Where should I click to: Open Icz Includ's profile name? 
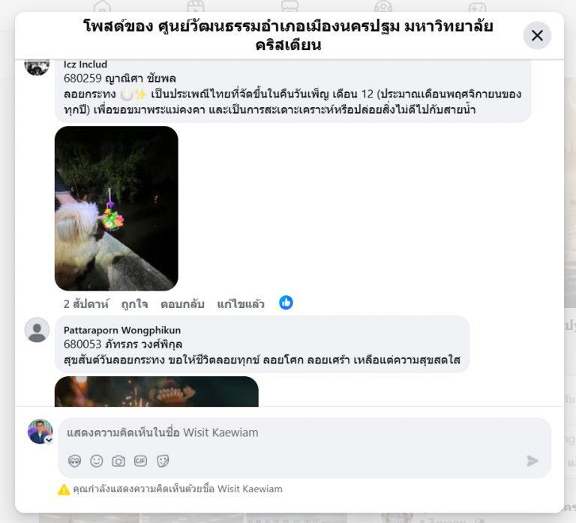click(85, 64)
